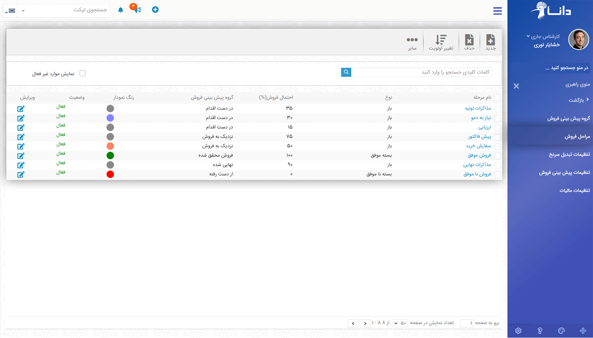Click the green chart color of فروش موفق
The image size is (593, 338).
click(110, 156)
